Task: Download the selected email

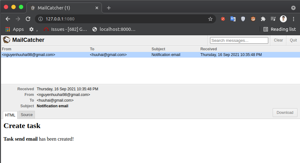Action: [x=285, y=113]
